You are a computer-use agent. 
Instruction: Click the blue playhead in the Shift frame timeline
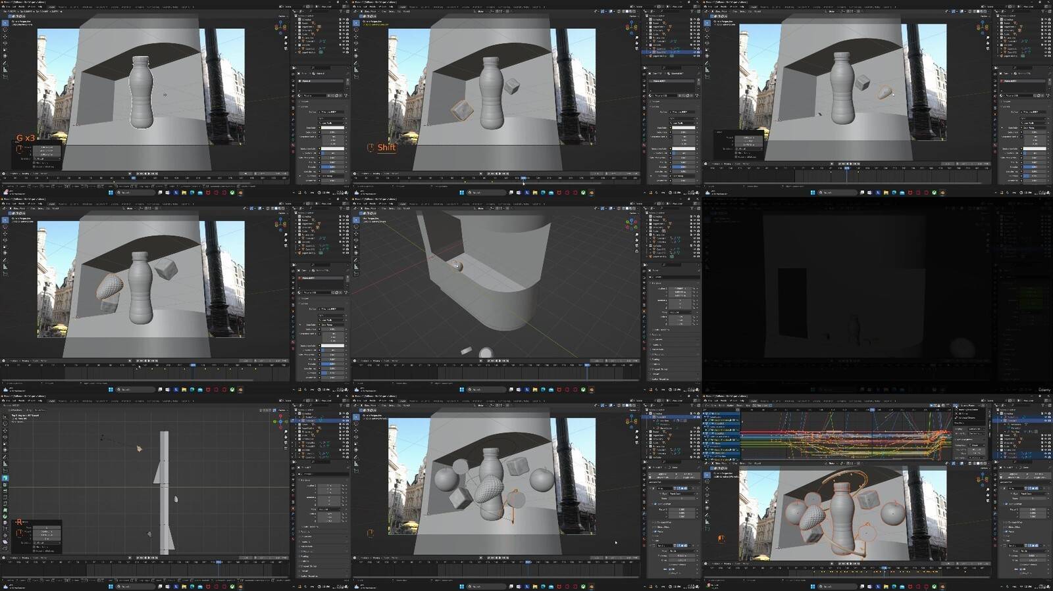click(x=523, y=178)
